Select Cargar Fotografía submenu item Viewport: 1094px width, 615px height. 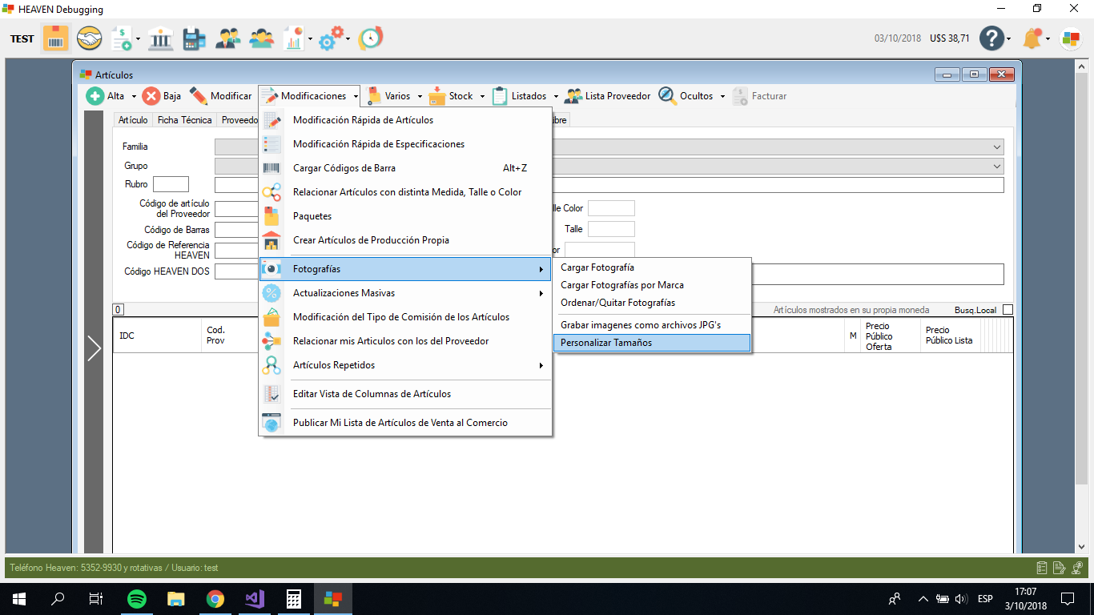pyautogui.click(x=651, y=267)
